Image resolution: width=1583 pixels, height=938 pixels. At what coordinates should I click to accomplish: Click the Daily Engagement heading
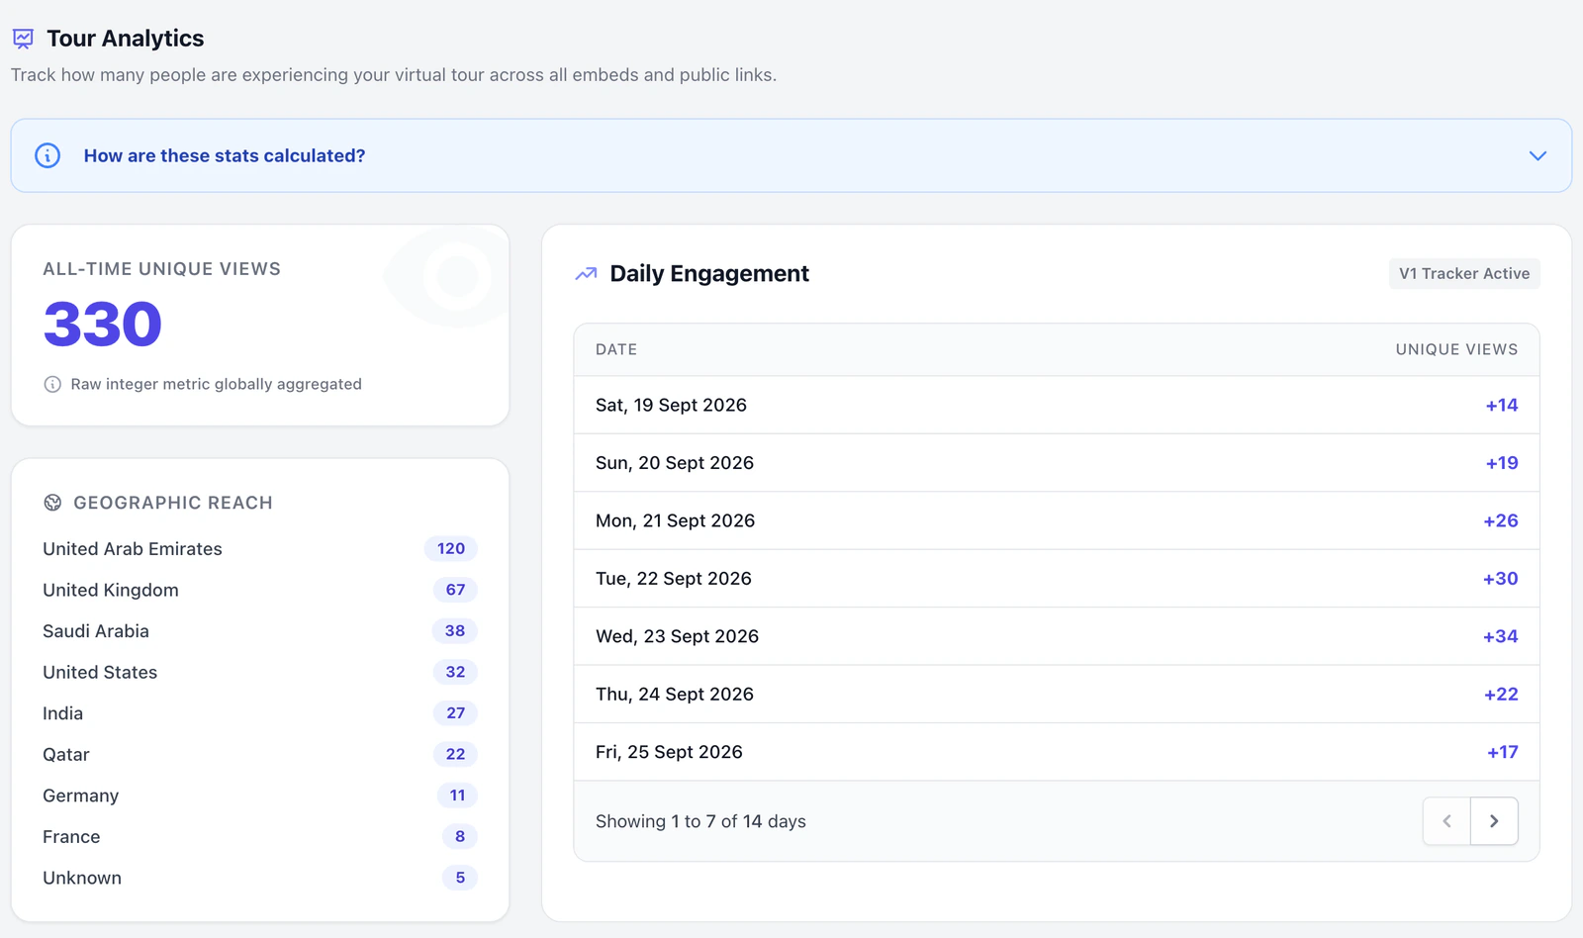pyautogui.click(x=709, y=274)
